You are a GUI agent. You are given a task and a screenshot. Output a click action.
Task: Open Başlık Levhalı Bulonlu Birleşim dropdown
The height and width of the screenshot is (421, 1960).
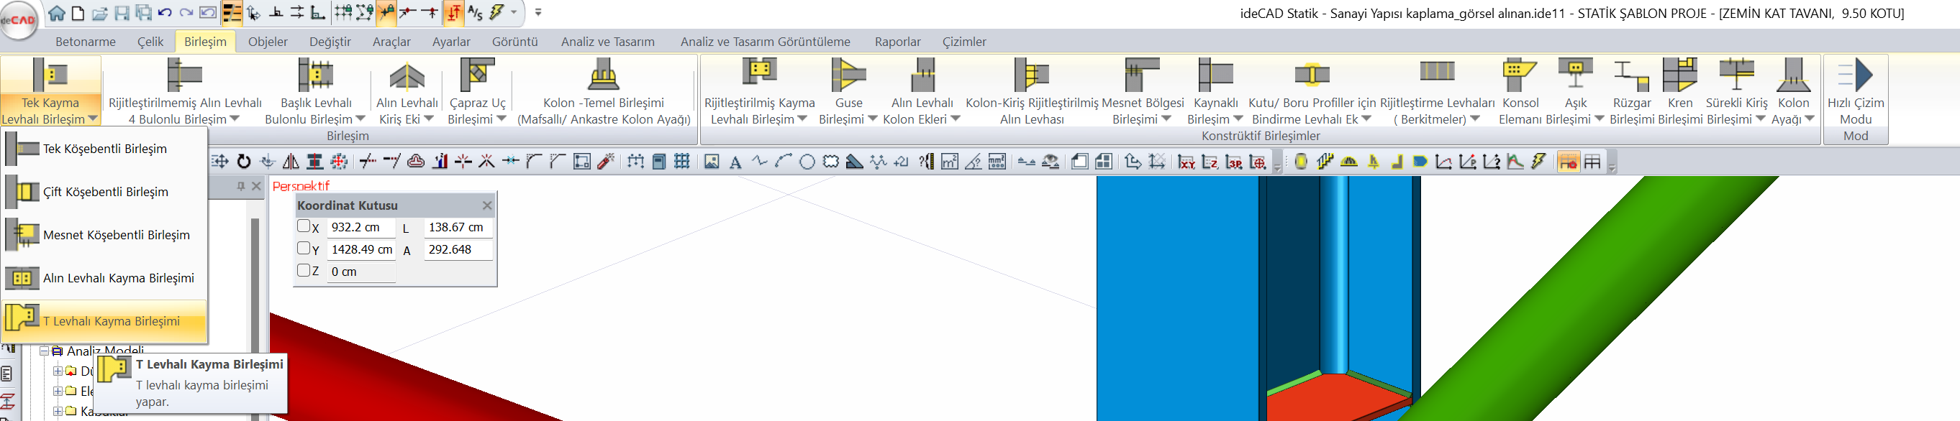tap(360, 119)
